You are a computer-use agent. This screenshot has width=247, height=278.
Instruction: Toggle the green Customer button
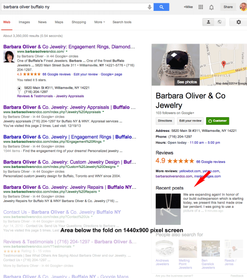click(218, 121)
